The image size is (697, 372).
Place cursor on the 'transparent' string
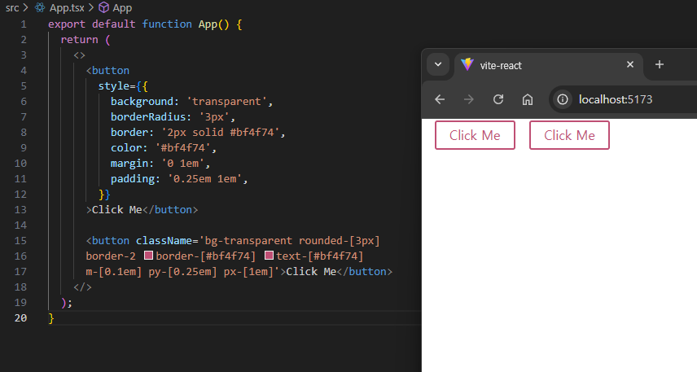tap(230, 101)
